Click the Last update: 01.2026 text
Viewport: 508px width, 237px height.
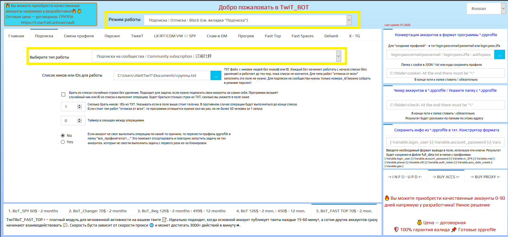click(x=397, y=25)
